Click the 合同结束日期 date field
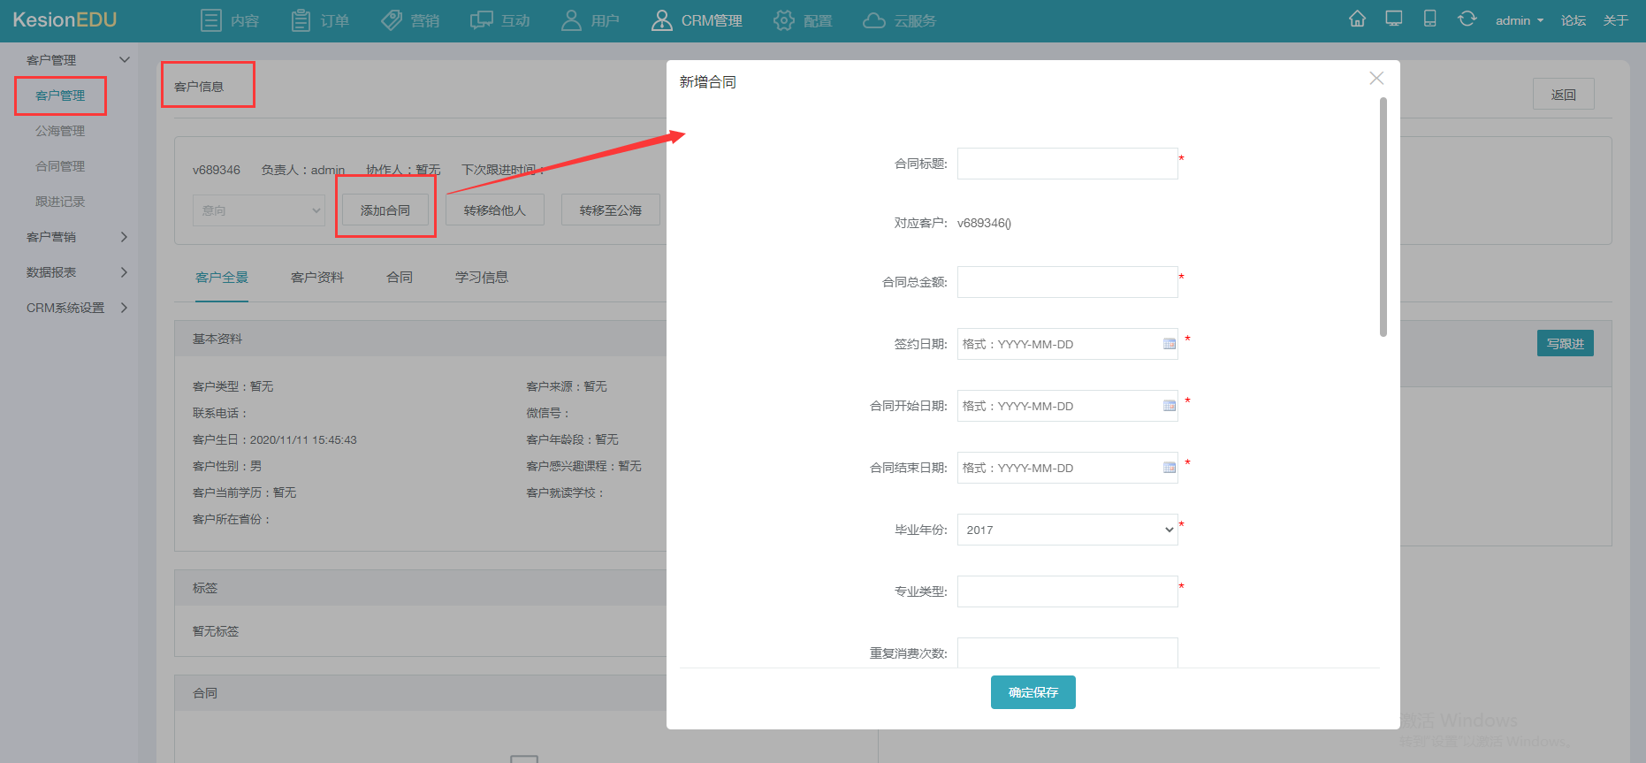Viewport: 1646px width, 763px height. click(x=1068, y=468)
